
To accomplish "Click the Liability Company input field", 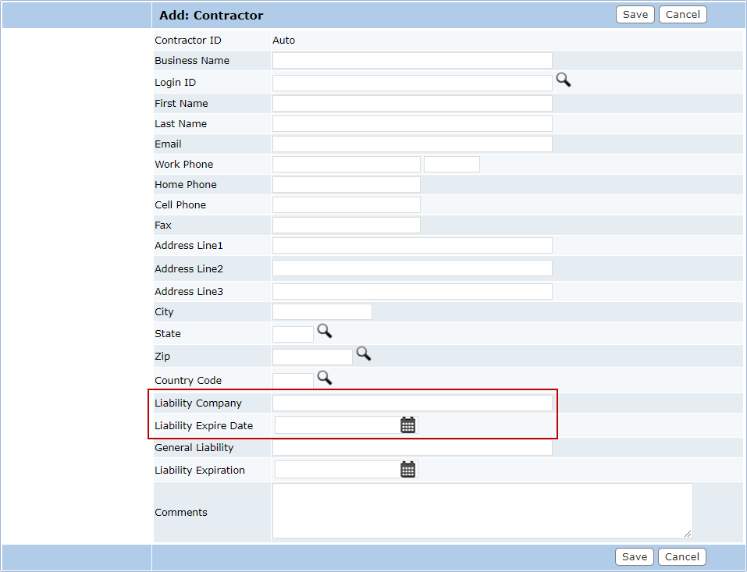I will [x=411, y=403].
